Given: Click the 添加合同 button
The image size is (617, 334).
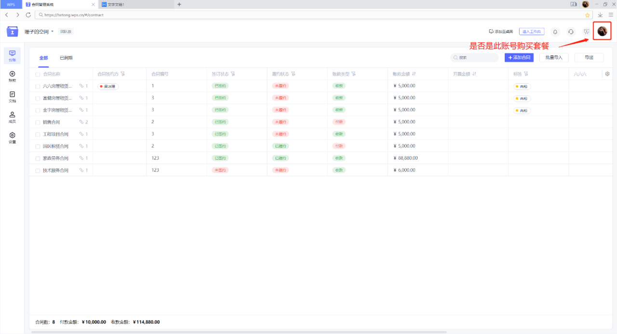Looking at the screenshot, I should 519,57.
